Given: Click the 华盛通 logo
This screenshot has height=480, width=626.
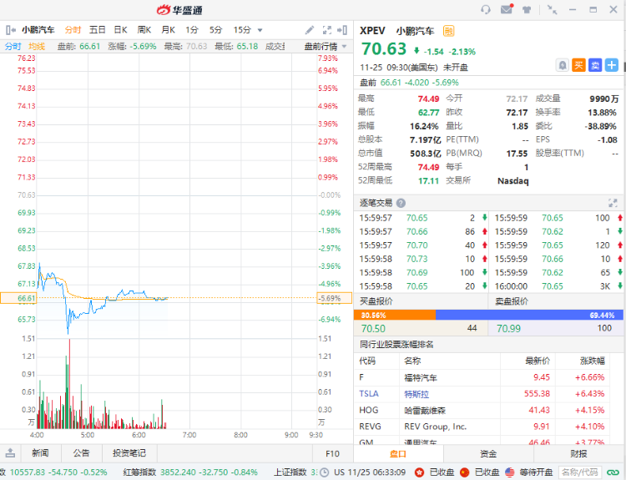Looking at the screenshot, I should 179,9.
